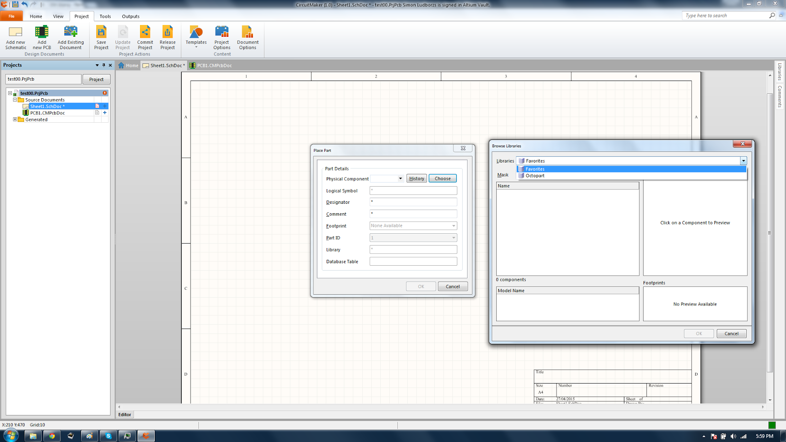Switch to the Outputs ribbon tab
The width and height of the screenshot is (786, 442).
(131, 16)
